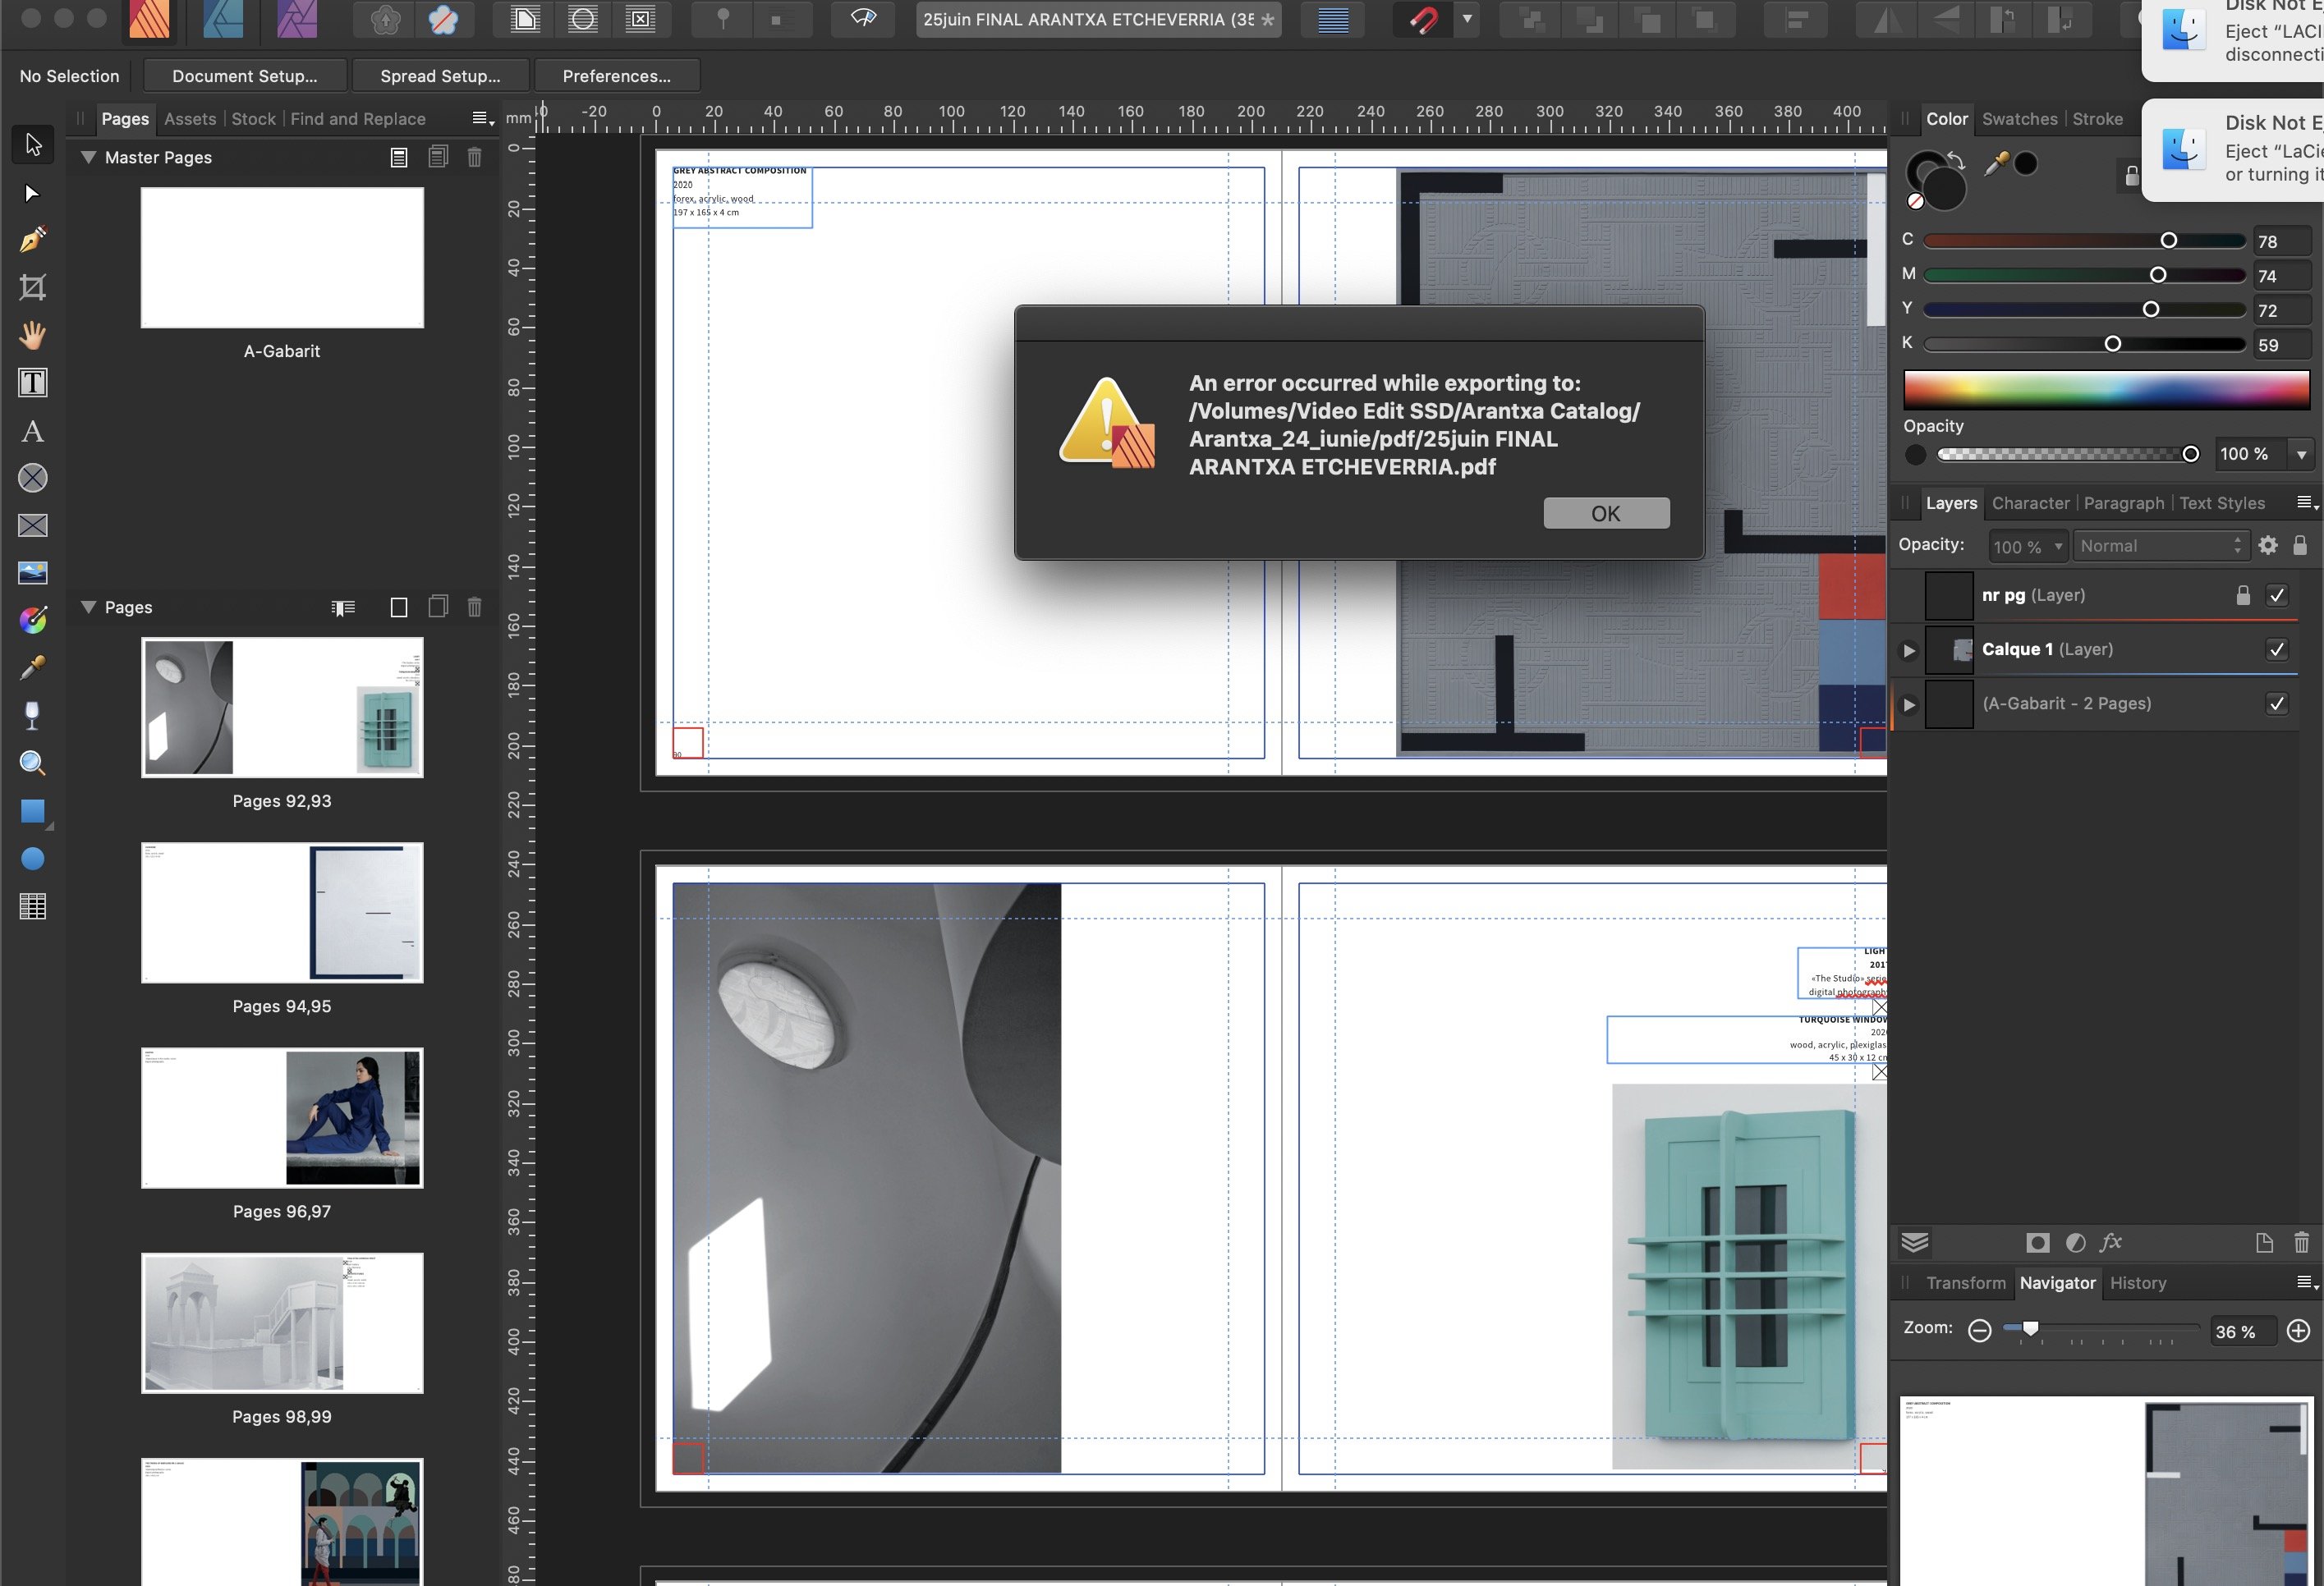Select the View hand tool

(x=33, y=335)
